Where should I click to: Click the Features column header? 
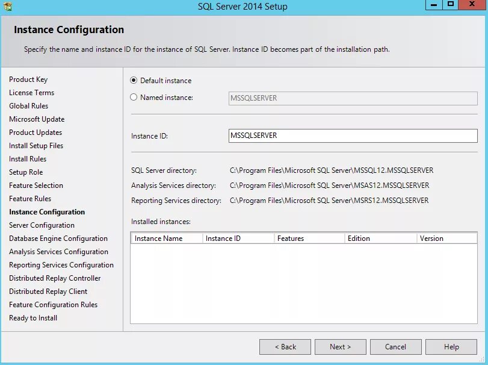[309, 239]
